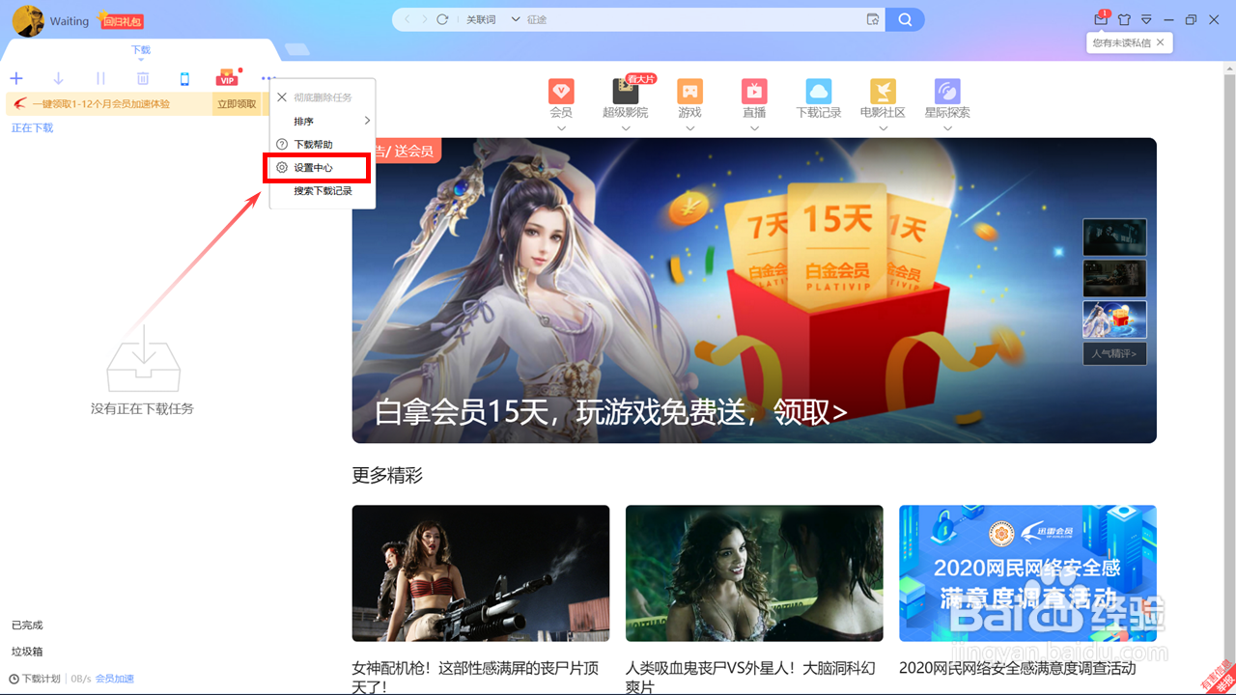Choose 下载帮助 from the context menu

(323, 144)
